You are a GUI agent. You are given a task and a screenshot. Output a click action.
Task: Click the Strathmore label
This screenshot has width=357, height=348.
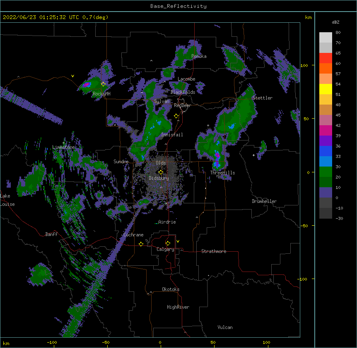pos(214,251)
